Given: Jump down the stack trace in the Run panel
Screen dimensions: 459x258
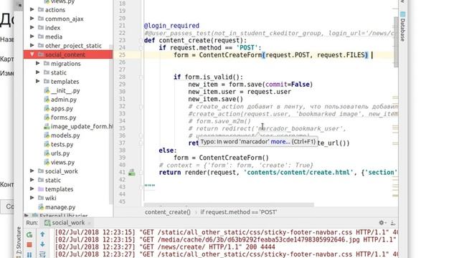Looking at the screenshot, I should (42, 244).
